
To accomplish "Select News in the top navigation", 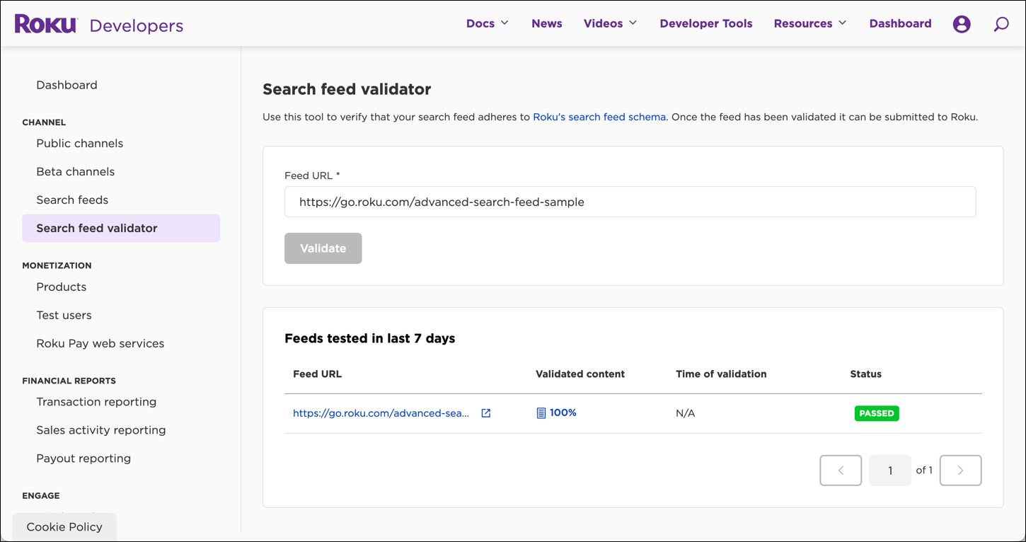I will [546, 23].
